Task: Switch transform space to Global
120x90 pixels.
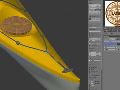Action: 92,10
